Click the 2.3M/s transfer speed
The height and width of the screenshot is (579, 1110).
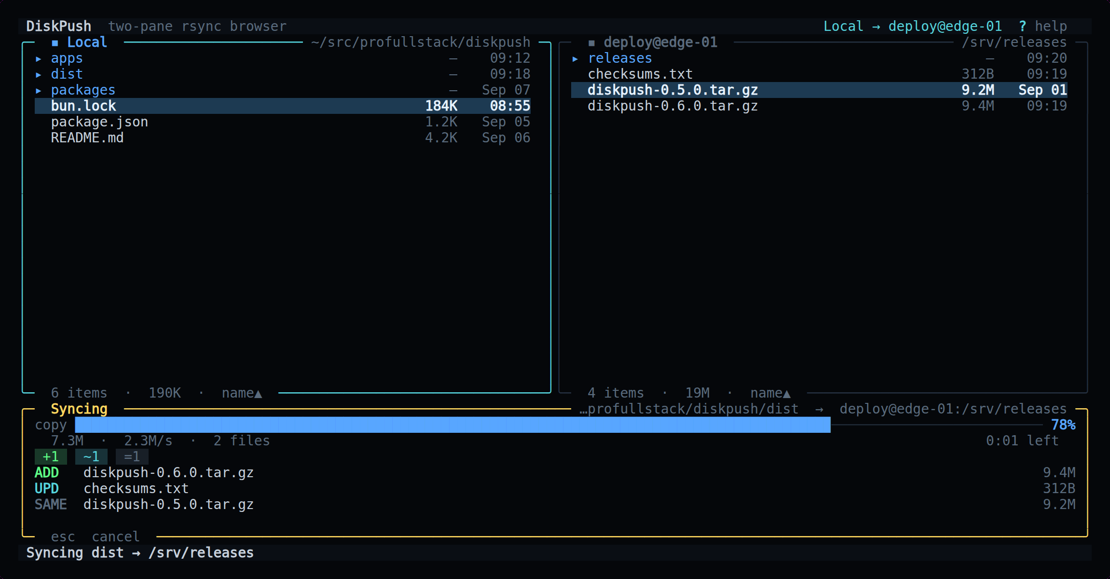(x=148, y=441)
